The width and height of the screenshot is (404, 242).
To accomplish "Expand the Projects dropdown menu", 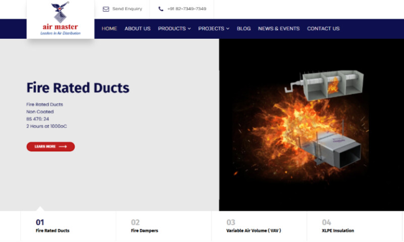I will click(211, 29).
